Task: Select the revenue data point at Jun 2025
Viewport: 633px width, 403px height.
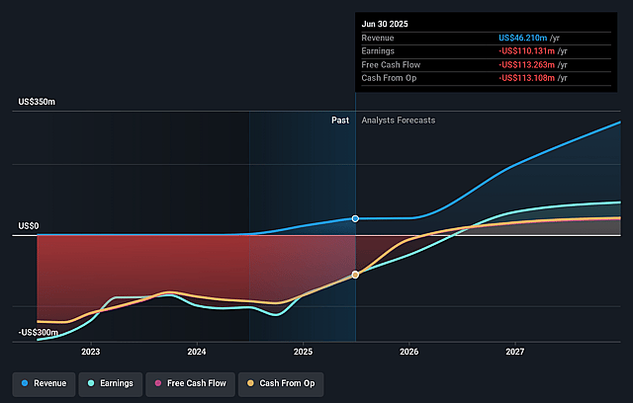Action: click(x=355, y=218)
